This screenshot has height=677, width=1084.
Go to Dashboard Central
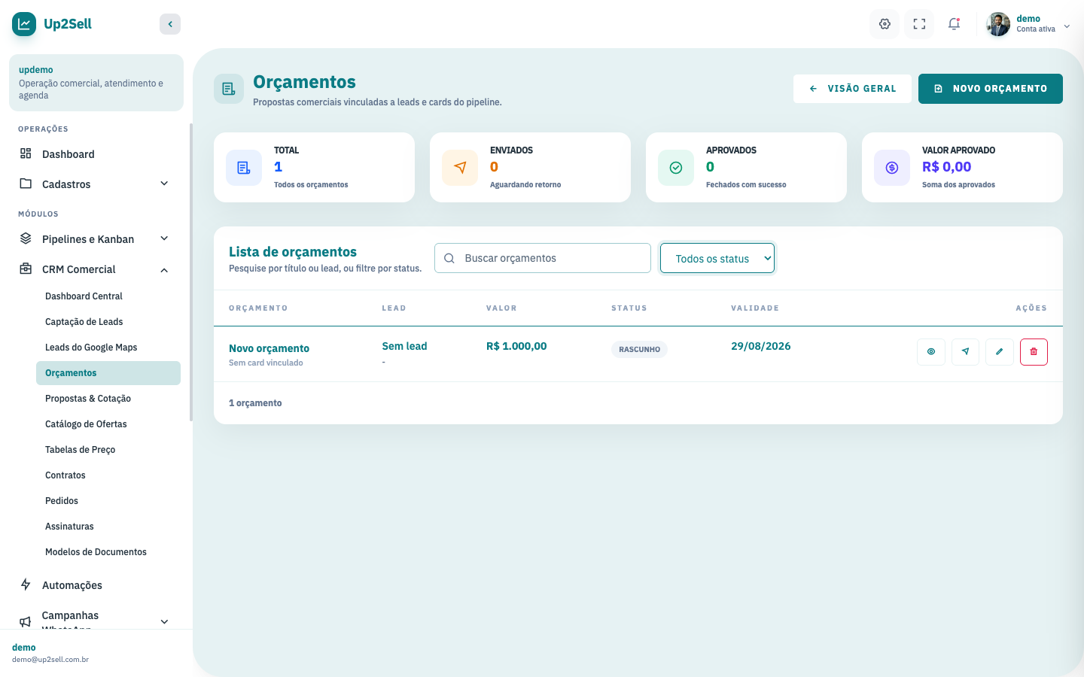pos(108,296)
